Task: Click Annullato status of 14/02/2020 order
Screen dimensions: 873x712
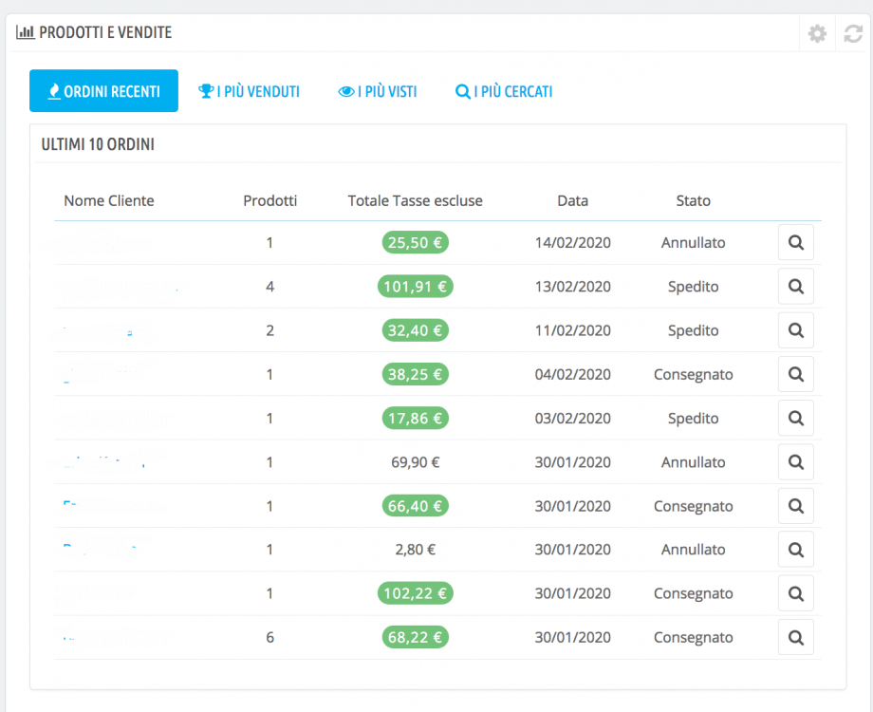Action: tap(693, 242)
